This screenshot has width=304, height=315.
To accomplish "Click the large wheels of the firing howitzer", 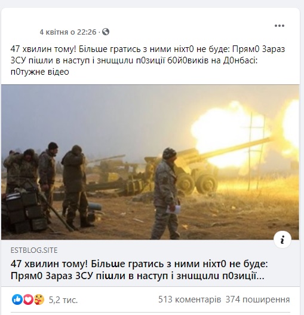I will coord(198,184).
